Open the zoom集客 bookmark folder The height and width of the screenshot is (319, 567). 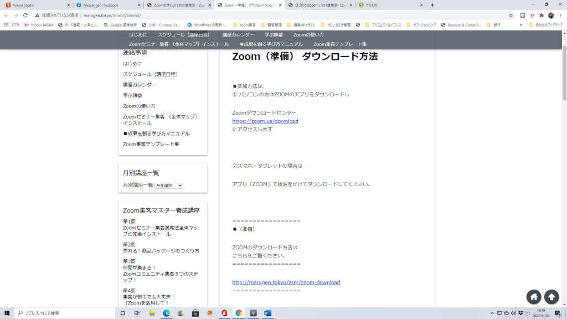pyautogui.click(x=244, y=25)
